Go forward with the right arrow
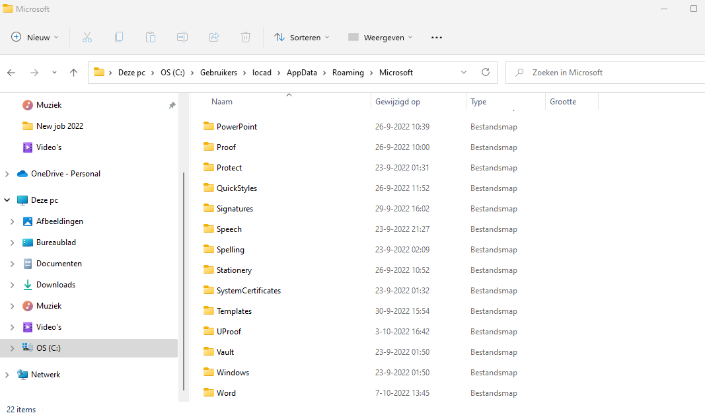The width and height of the screenshot is (705, 413). [34, 73]
